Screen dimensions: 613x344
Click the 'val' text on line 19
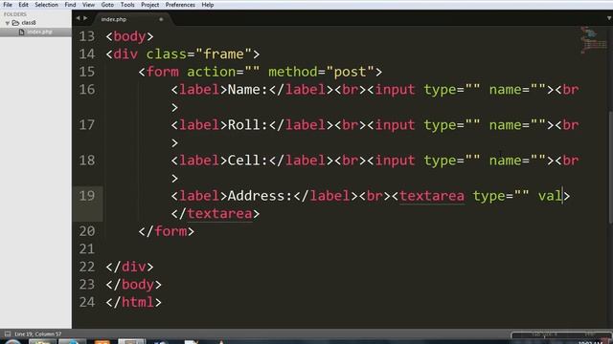point(549,196)
